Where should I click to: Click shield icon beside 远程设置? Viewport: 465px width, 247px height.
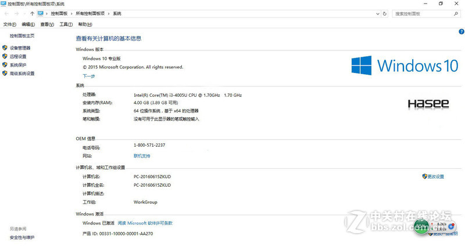[5, 56]
